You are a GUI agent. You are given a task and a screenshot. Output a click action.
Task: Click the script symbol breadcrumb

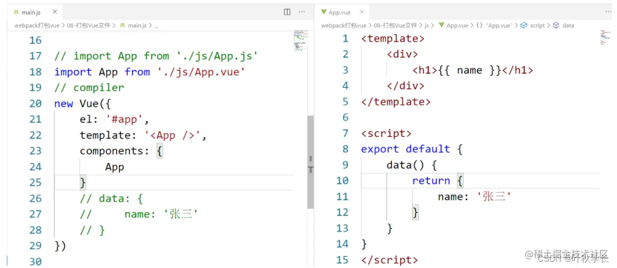533,25
